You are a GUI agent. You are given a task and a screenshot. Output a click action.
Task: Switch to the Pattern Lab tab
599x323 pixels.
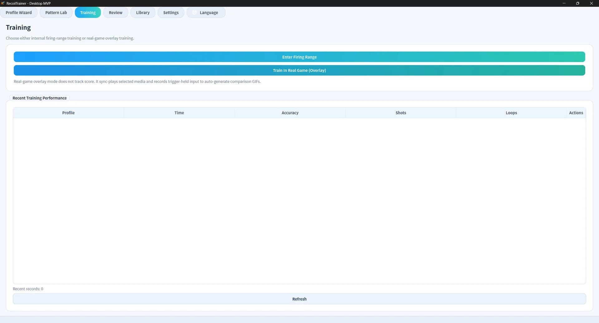pyautogui.click(x=56, y=12)
